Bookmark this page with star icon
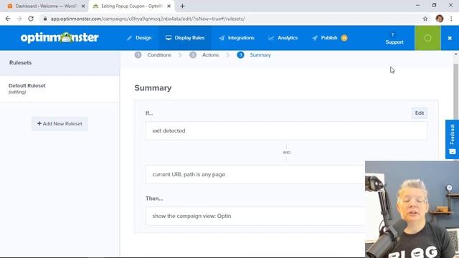The width and height of the screenshot is (459, 258). [x=425, y=19]
